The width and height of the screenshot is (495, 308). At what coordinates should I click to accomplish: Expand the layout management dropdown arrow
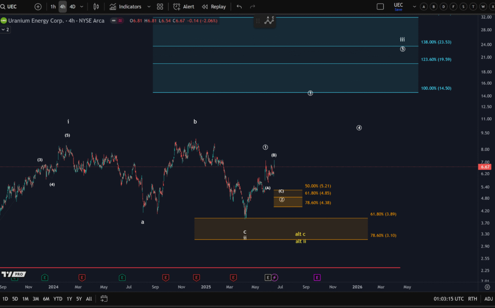coord(414,7)
